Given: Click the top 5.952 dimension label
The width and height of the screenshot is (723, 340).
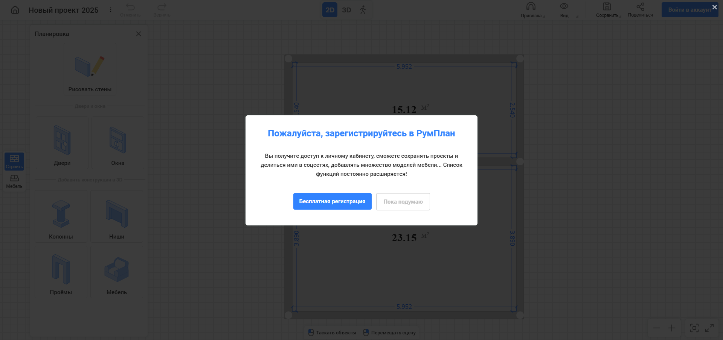Looking at the screenshot, I should click(x=404, y=66).
